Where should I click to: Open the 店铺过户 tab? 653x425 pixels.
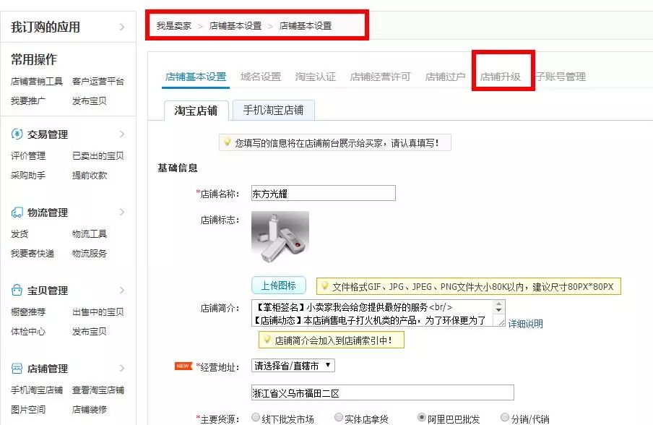pos(445,77)
